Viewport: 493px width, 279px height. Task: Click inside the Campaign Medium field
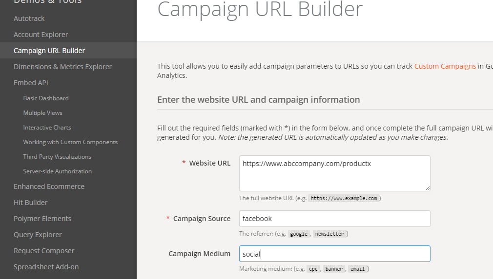[x=334, y=254]
